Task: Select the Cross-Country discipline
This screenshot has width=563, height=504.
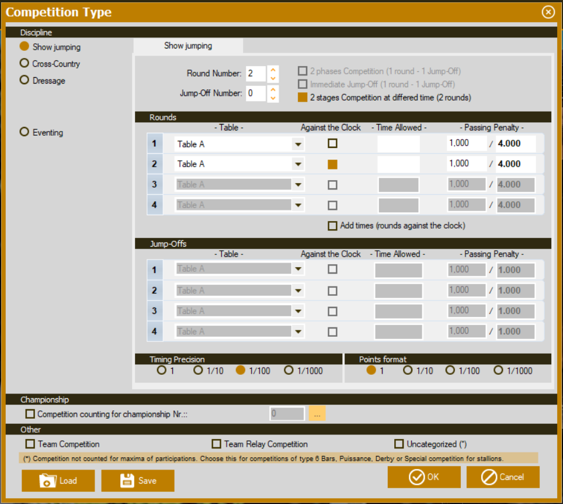Action: [25, 63]
